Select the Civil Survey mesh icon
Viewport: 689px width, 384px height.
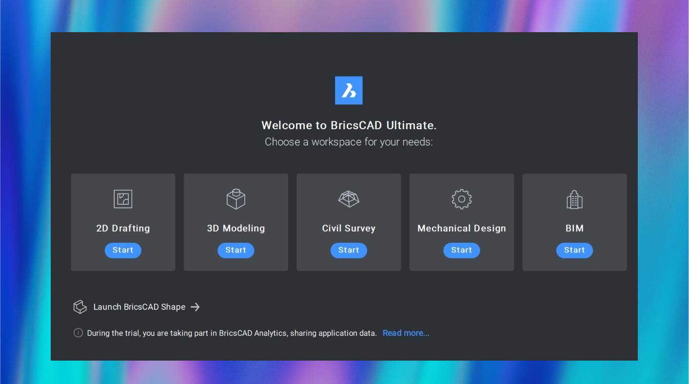tap(349, 199)
